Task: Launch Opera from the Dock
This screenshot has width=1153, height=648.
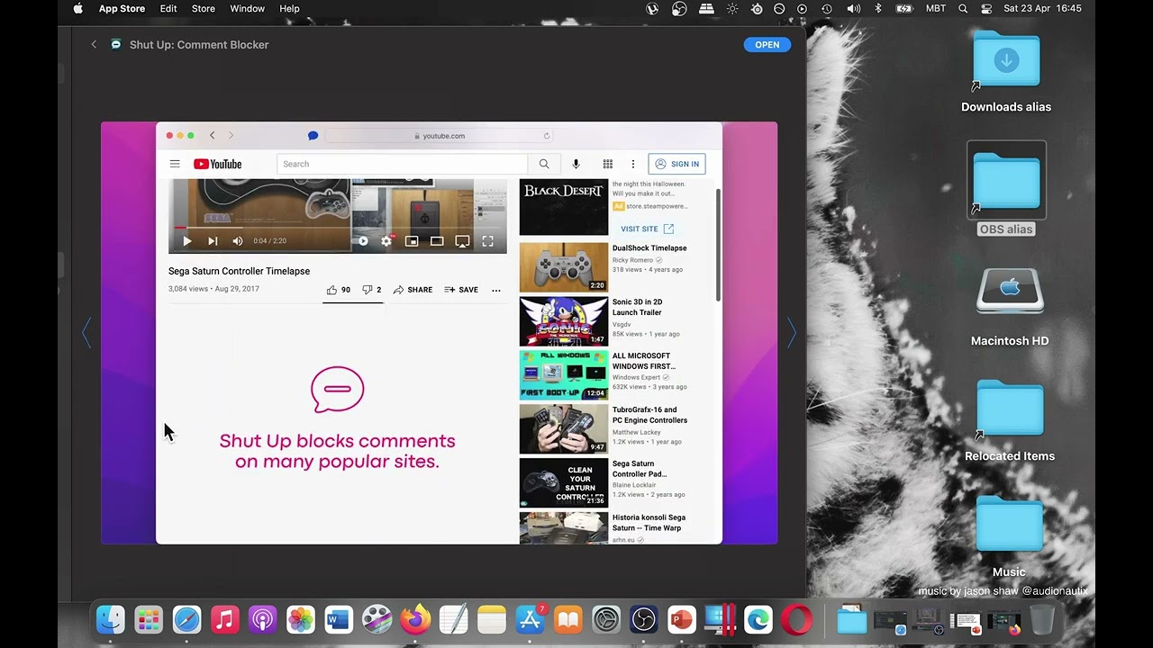Action: pyautogui.click(x=796, y=619)
